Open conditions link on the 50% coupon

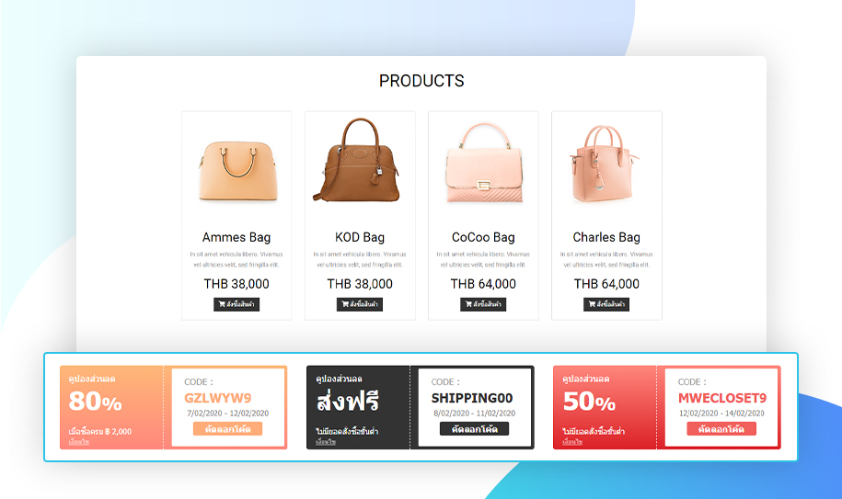click(572, 442)
